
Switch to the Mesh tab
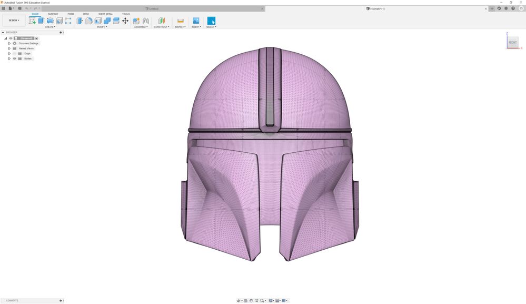pos(86,14)
